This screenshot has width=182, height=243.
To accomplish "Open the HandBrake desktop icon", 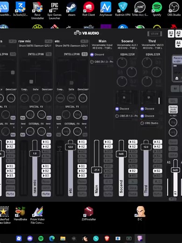I will coord(21,213).
